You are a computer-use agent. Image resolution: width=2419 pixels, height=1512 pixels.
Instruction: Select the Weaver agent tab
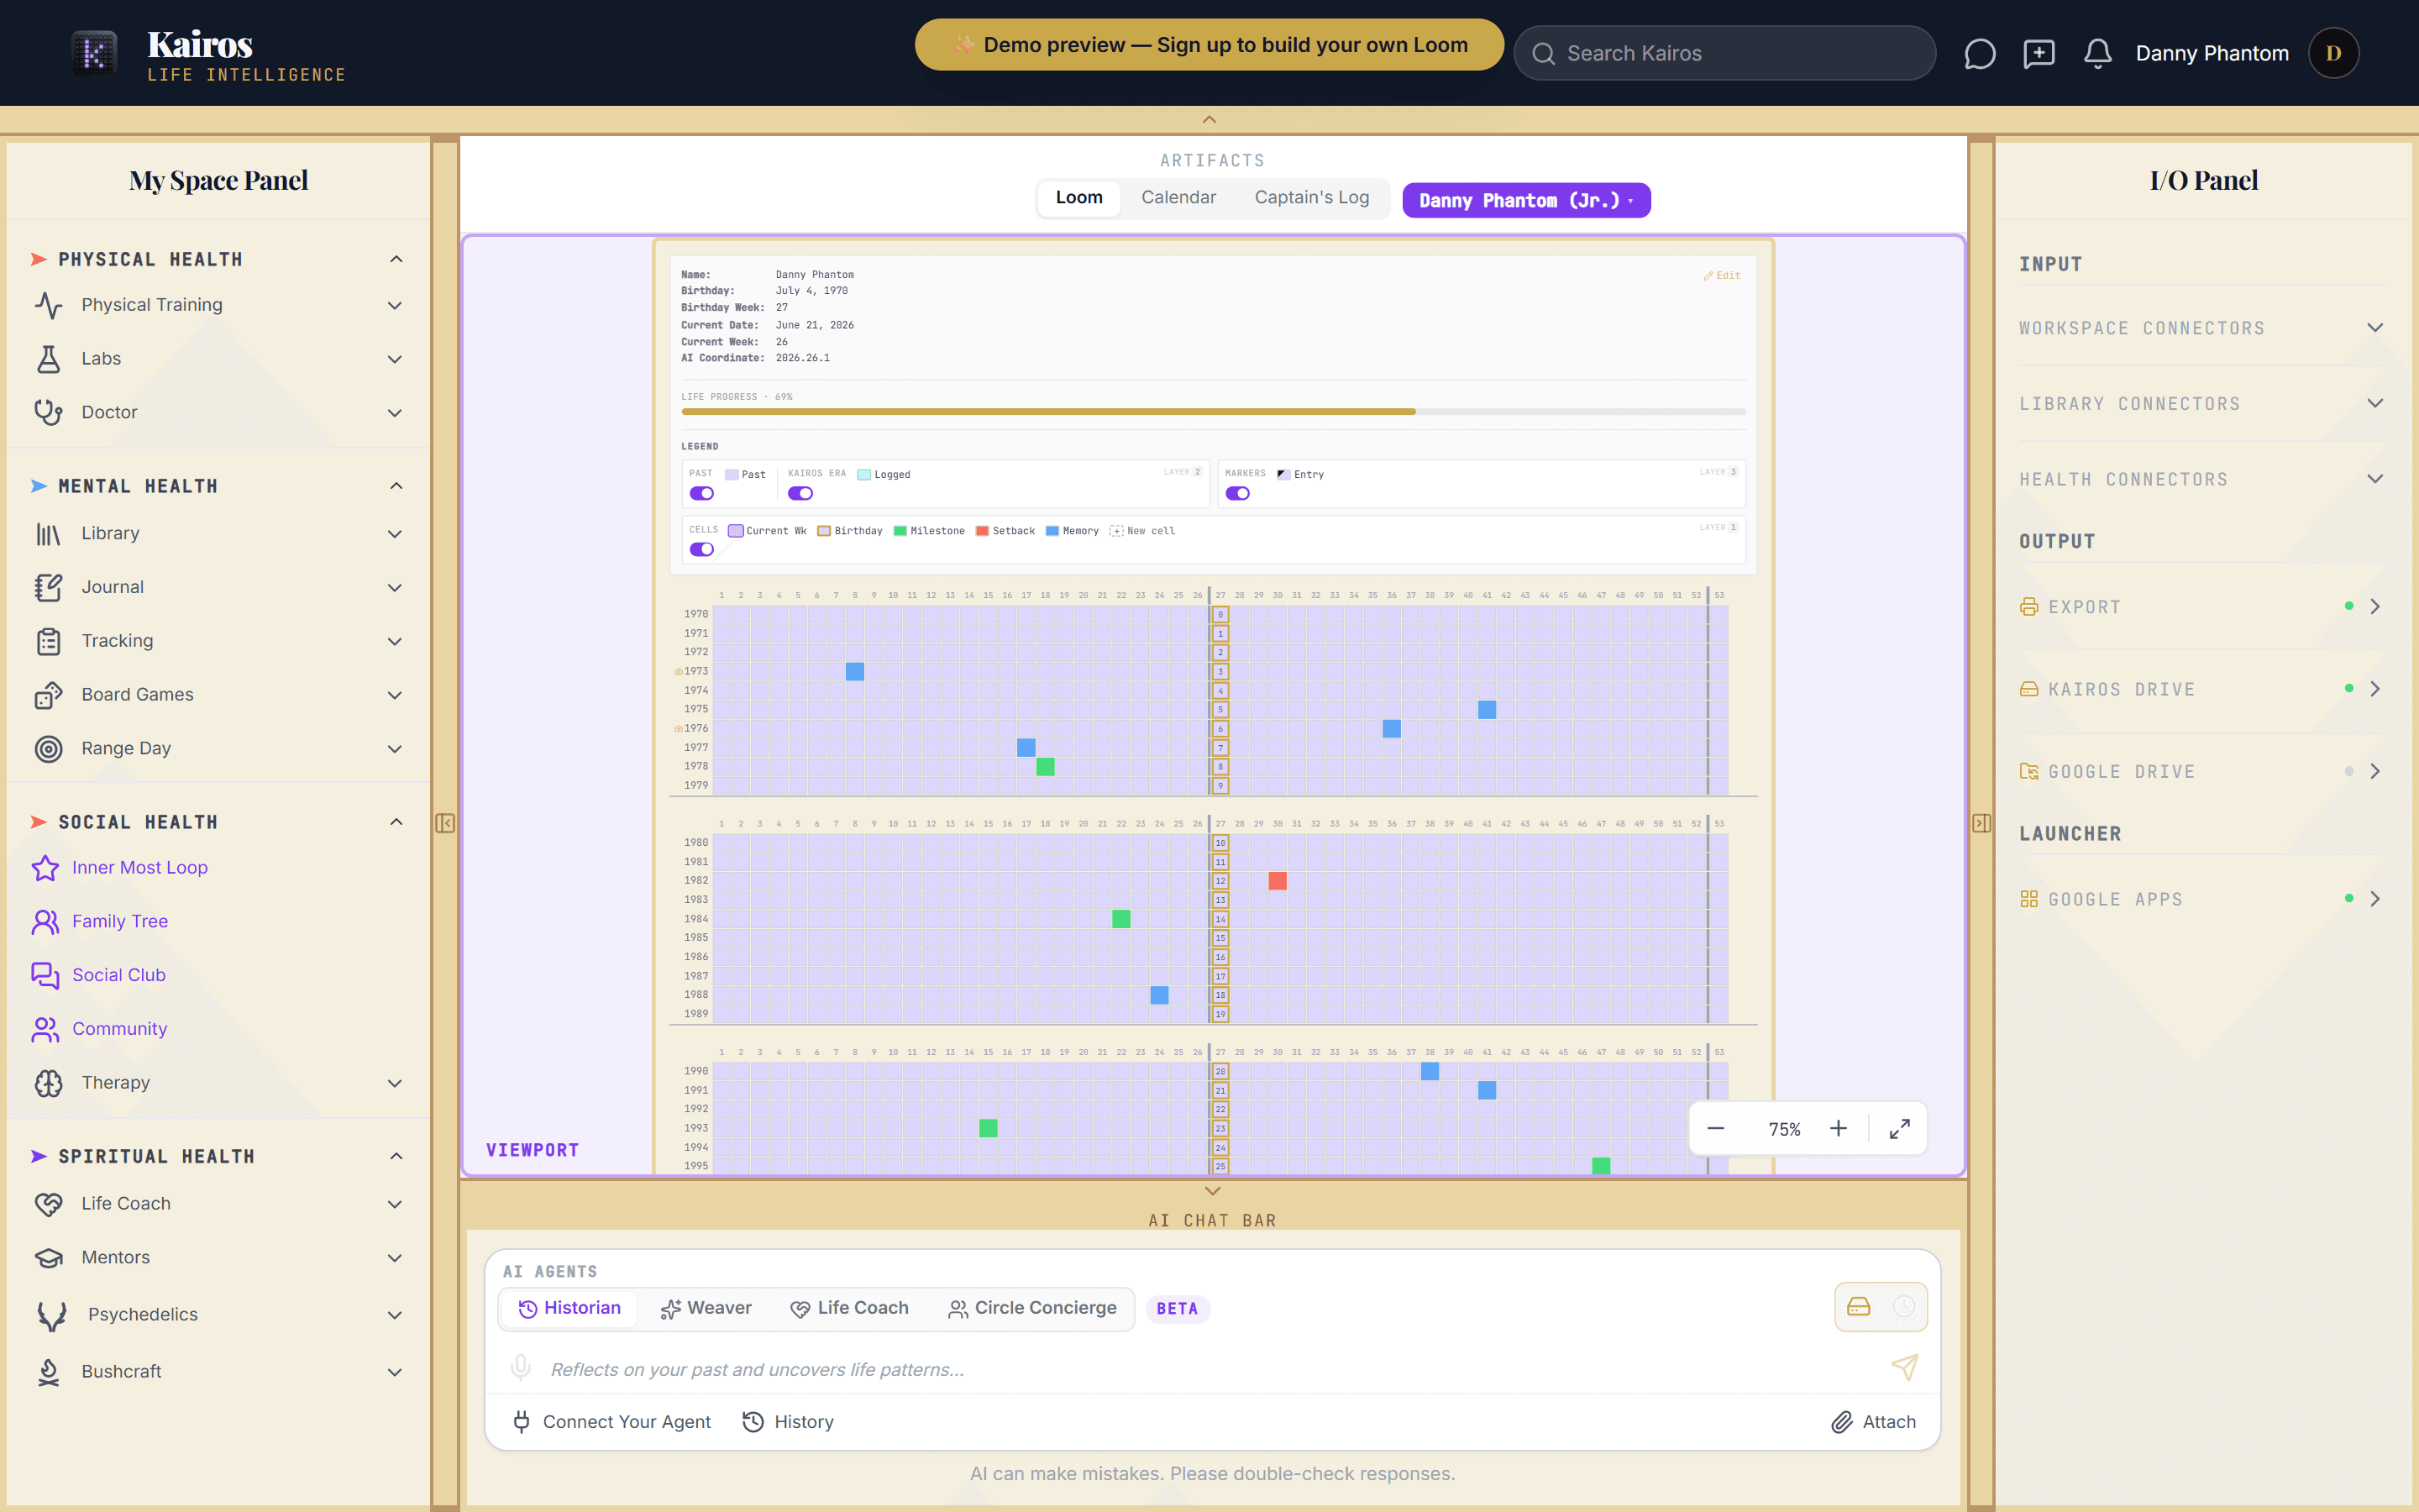(706, 1308)
